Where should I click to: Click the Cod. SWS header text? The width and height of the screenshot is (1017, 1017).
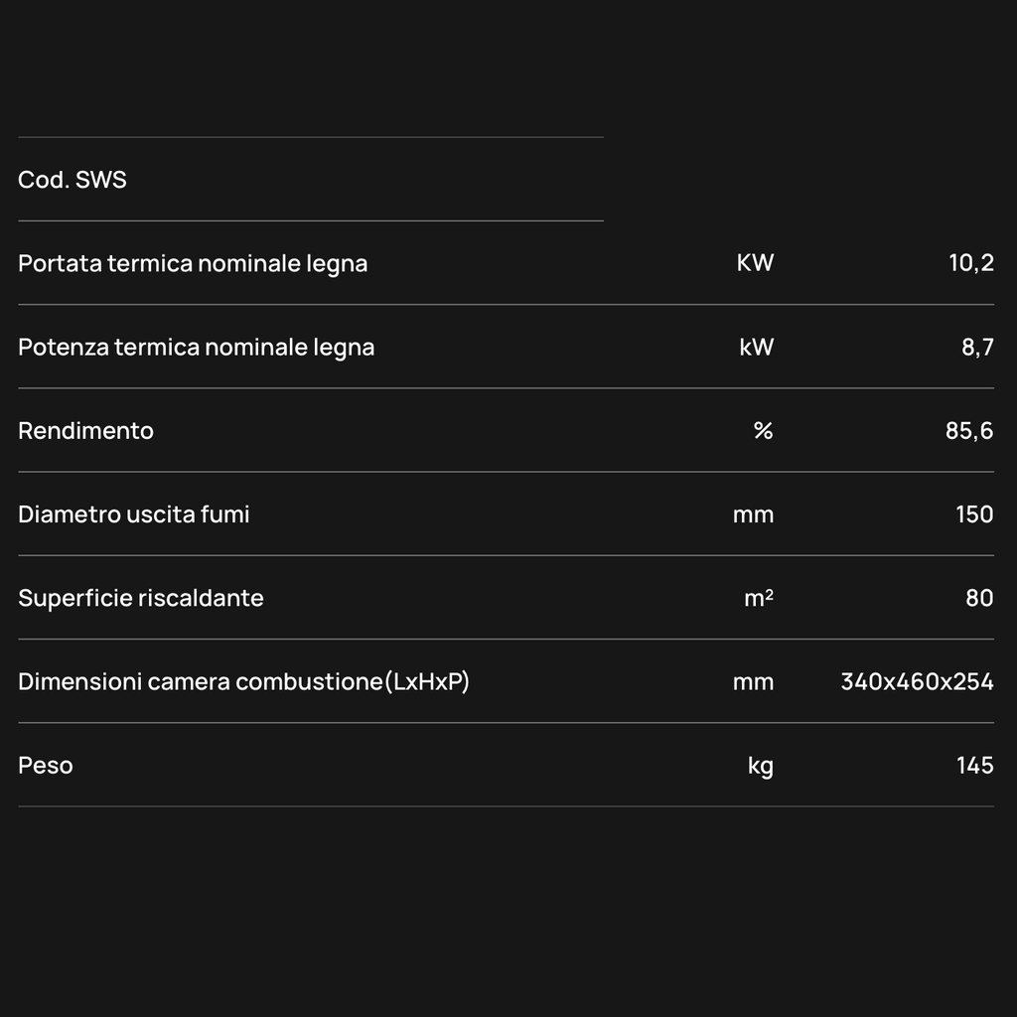72,180
